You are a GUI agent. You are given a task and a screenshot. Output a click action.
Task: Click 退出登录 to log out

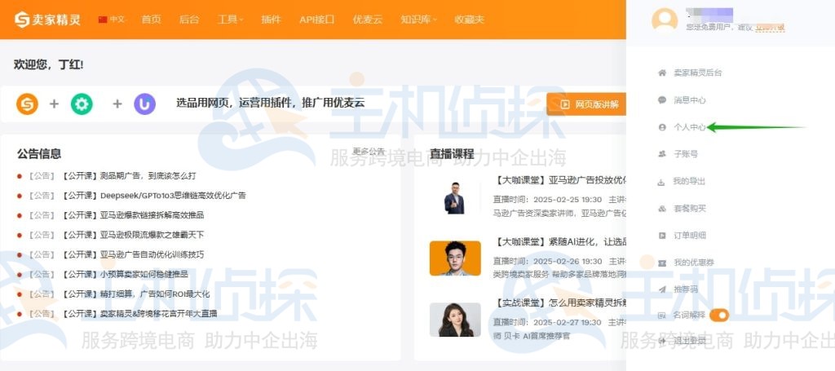[x=690, y=341]
